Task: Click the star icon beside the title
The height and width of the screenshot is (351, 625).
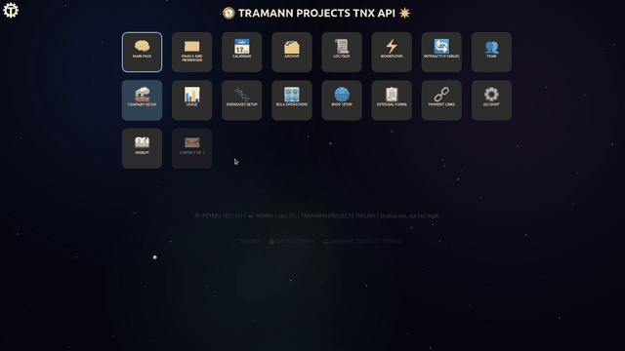Action: pos(404,13)
